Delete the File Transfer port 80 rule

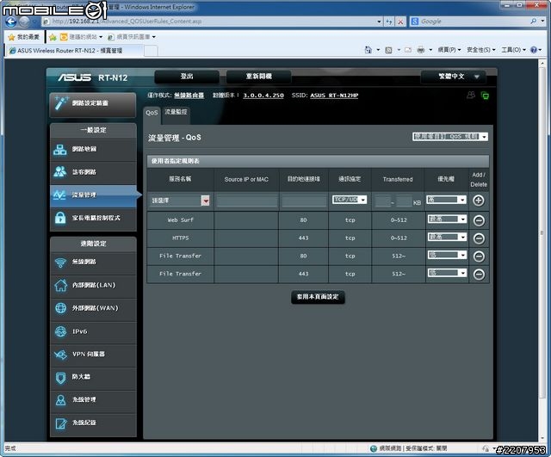point(479,256)
